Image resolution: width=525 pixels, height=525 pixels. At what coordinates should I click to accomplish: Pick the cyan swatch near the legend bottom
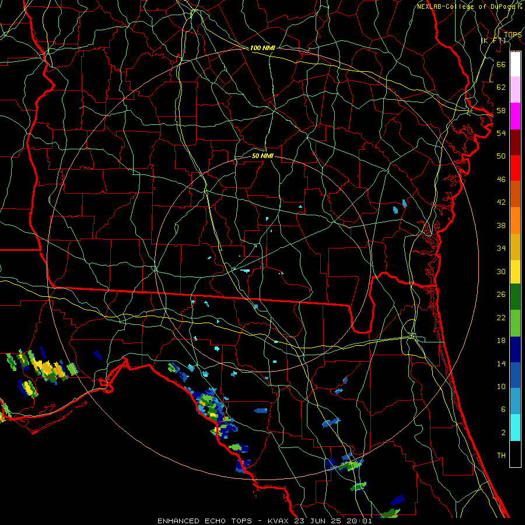pyautogui.click(x=515, y=428)
